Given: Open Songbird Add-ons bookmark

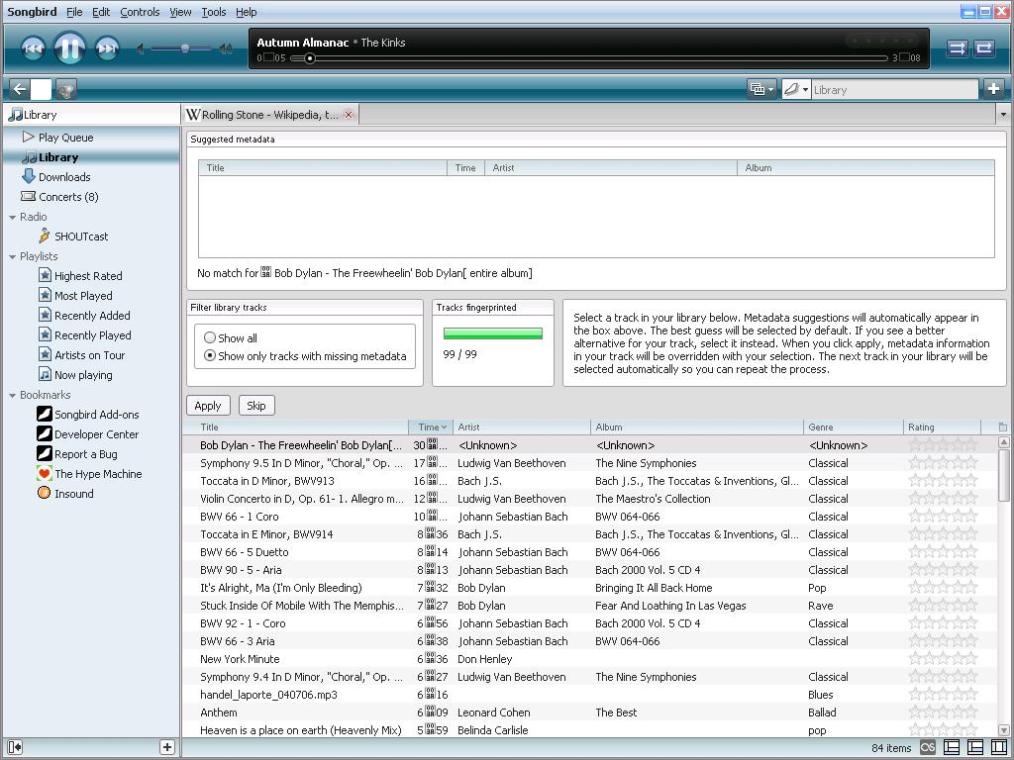Looking at the screenshot, I should point(96,415).
